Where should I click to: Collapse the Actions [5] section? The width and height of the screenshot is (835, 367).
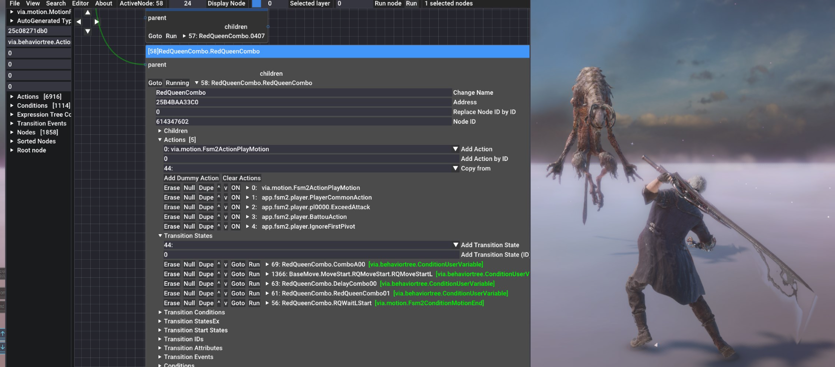point(160,140)
